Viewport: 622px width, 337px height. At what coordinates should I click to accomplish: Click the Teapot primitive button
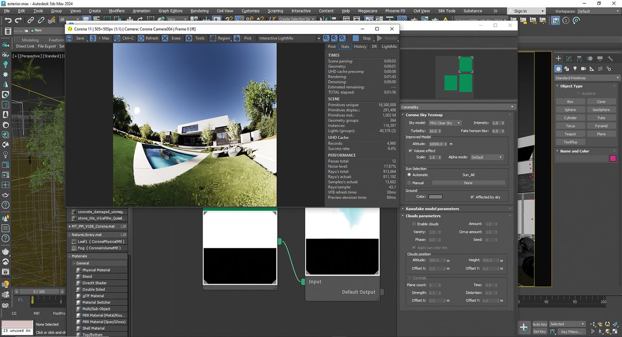(570, 134)
